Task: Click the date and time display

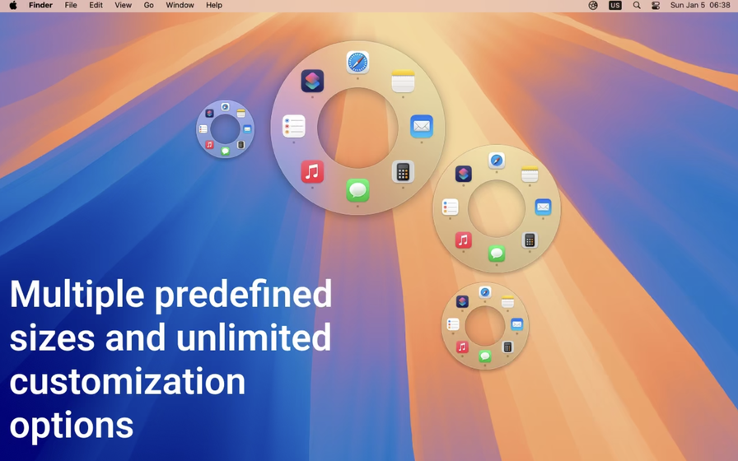Action: tap(700, 6)
